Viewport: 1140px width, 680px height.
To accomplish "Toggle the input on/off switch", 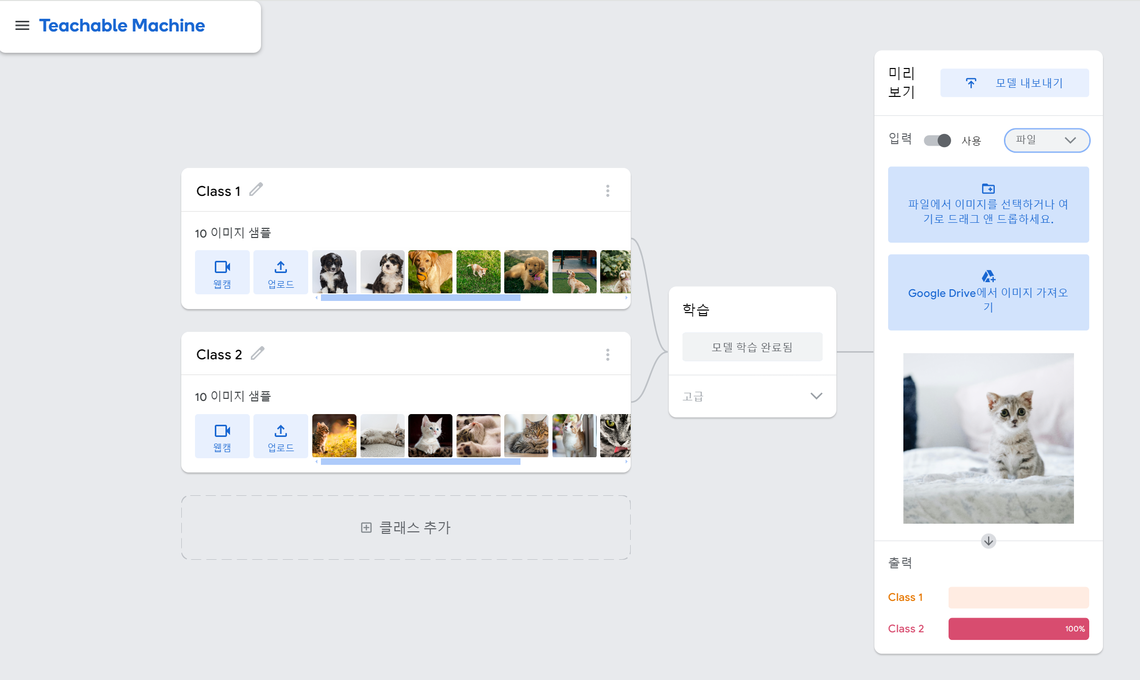I will (x=937, y=141).
